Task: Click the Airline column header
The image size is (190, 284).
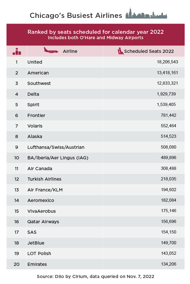Action: [x=70, y=51]
